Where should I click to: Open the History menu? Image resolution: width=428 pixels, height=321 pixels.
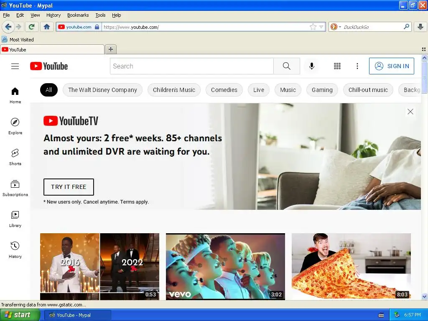[x=53, y=15]
